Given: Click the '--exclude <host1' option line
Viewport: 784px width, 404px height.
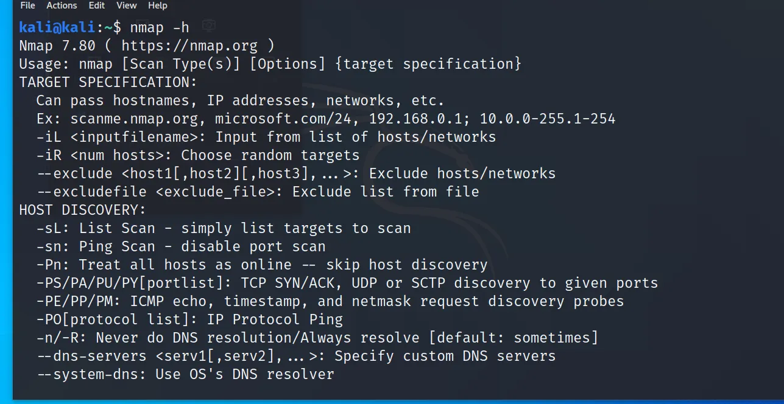Looking at the screenshot, I should 295,173.
